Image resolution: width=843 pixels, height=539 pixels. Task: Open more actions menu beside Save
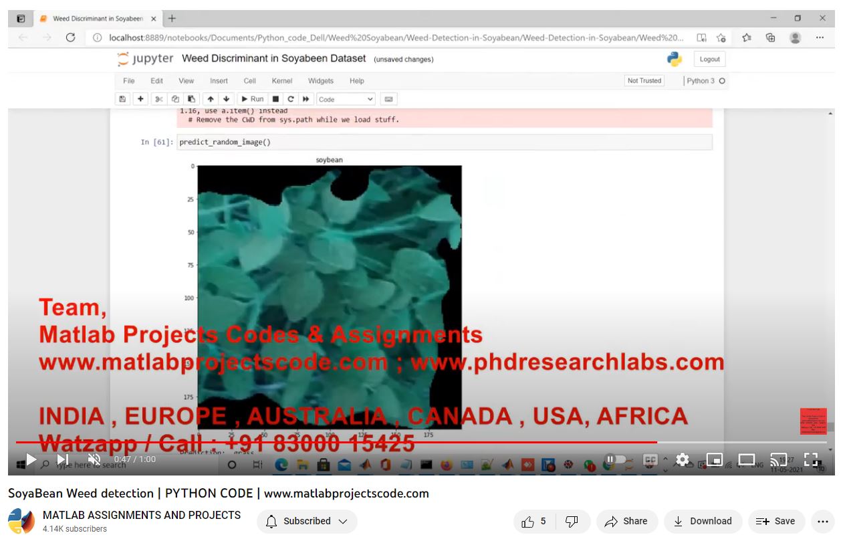click(x=822, y=522)
